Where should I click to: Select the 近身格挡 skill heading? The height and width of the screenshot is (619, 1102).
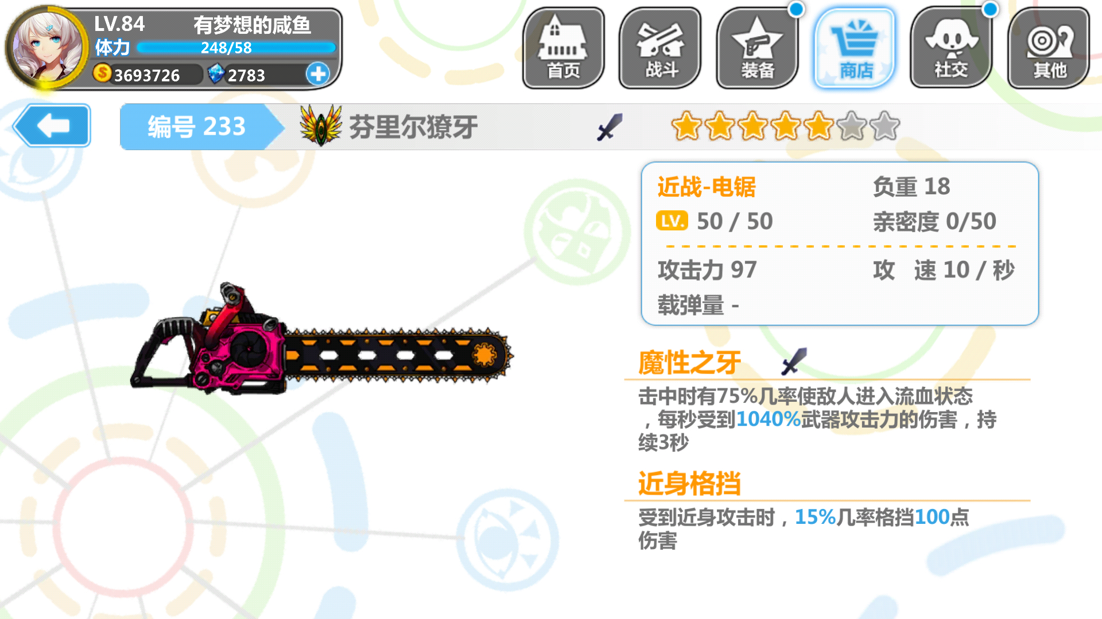689,483
